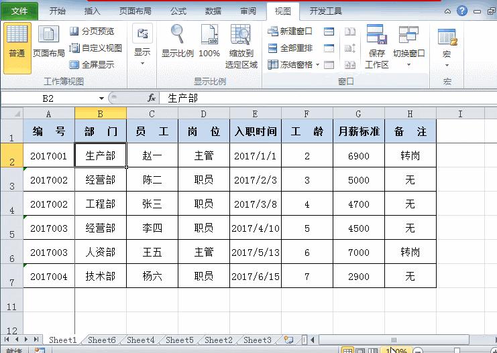Click zoom out minus on status bar
The width and height of the screenshot is (497, 353).
[x=418, y=351]
